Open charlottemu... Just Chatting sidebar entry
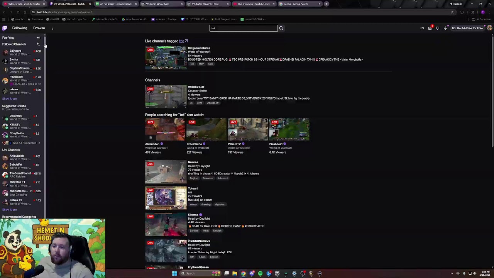Screen dimensions: 494x278 (x=22, y=193)
